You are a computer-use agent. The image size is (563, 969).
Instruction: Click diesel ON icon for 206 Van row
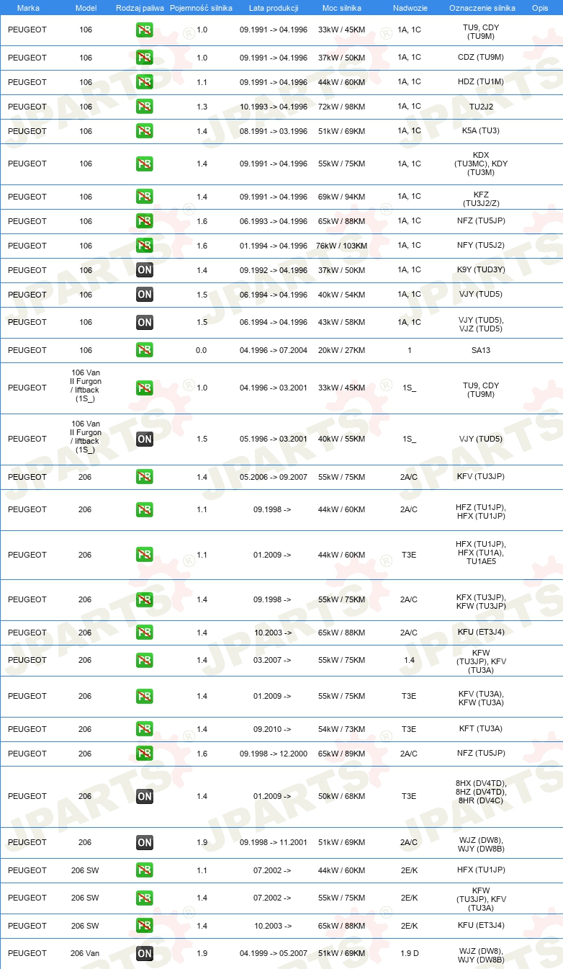tap(145, 953)
